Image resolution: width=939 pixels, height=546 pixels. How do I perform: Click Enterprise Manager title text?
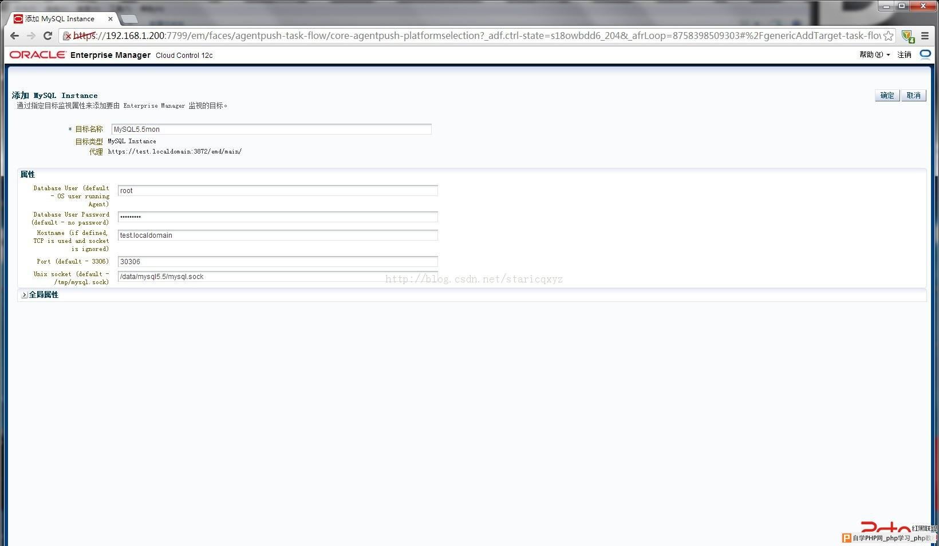111,55
